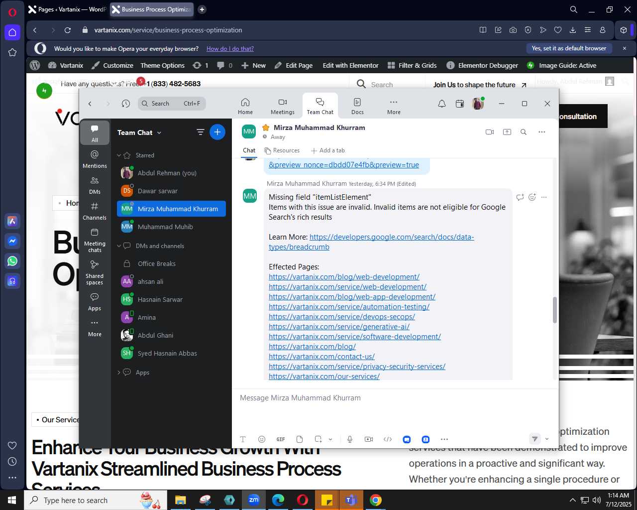637x510 pixels.
Task: Attach a file in composer
Action: pos(300,439)
